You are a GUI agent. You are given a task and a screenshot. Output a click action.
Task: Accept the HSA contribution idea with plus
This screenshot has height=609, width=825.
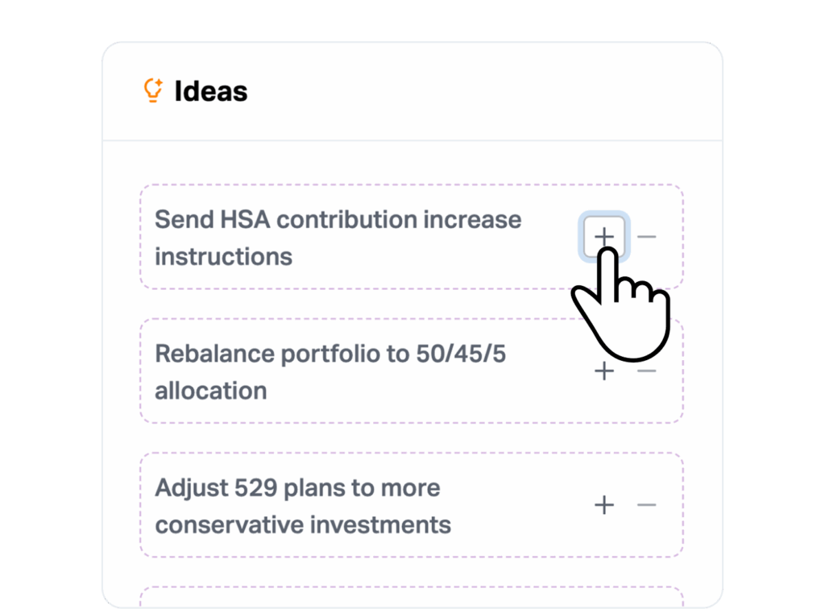click(603, 237)
